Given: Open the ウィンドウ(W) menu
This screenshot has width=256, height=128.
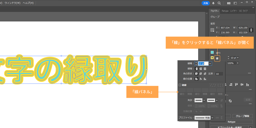Looking at the screenshot, I should click(12, 3).
